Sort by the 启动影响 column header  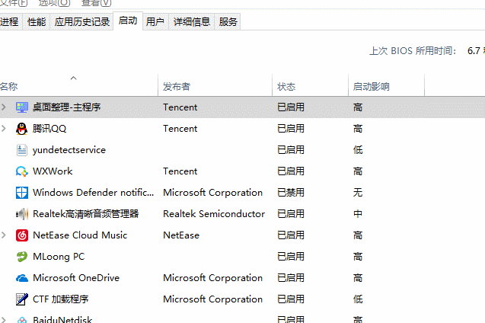coord(371,87)
